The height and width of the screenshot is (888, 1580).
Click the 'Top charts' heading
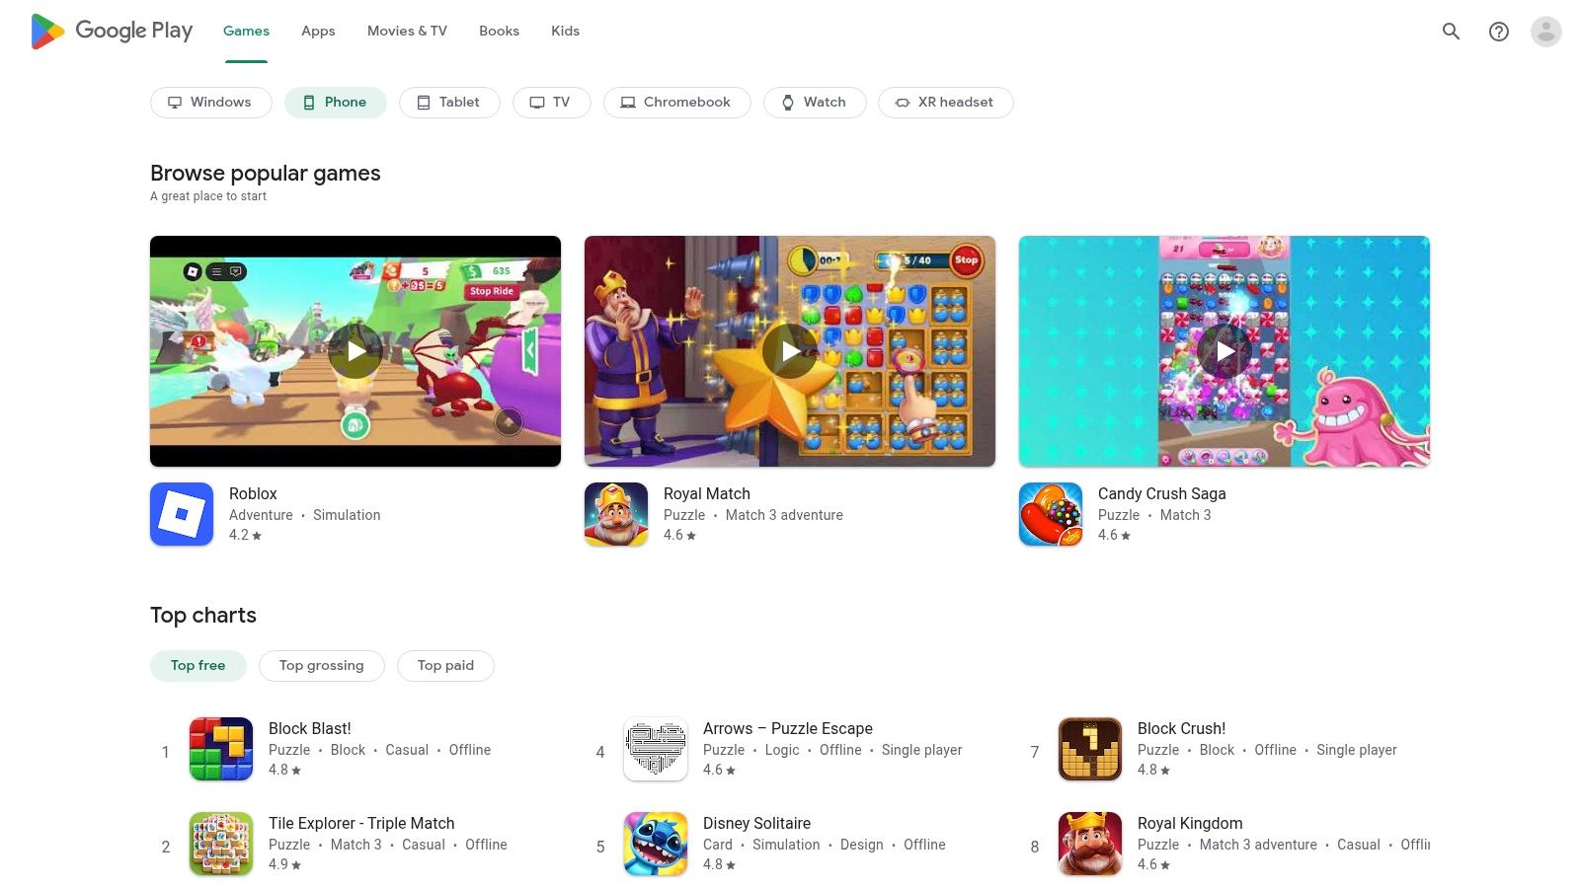203,615
